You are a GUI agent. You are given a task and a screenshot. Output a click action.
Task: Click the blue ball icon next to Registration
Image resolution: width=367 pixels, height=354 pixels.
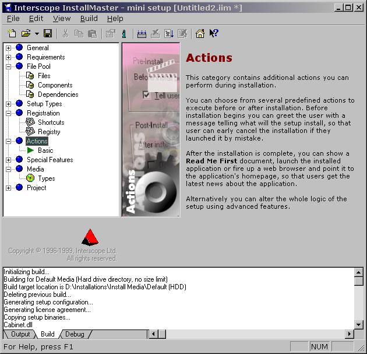pyautogui.click(x=19, y=113)
